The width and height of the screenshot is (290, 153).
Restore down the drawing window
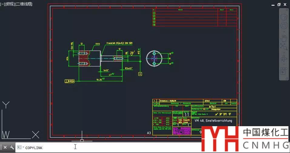[x=279, y=5]
